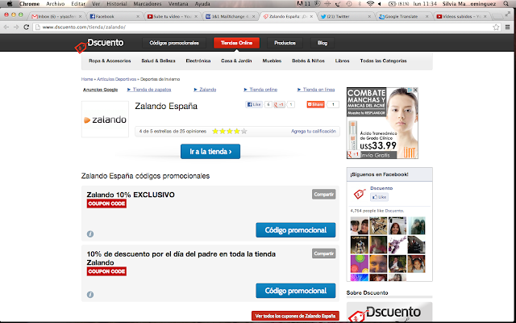Click the Google +1 button
Image resolution: width=516 pixels, height=323 pixels.
tap(280, 104)
